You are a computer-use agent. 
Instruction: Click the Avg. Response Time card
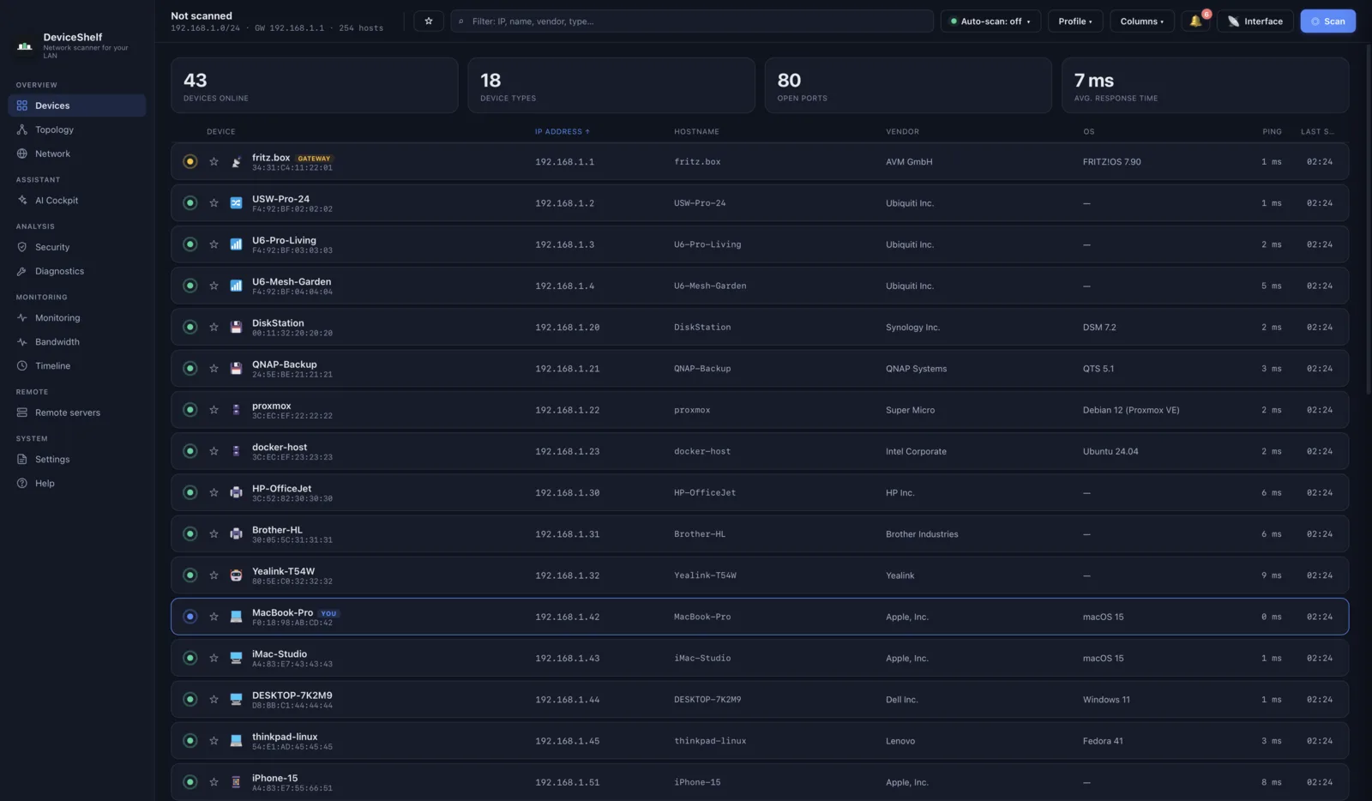(x=1205, y=86)
